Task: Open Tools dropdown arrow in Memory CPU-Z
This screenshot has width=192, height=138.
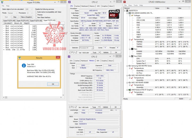Action: [99, 107]
